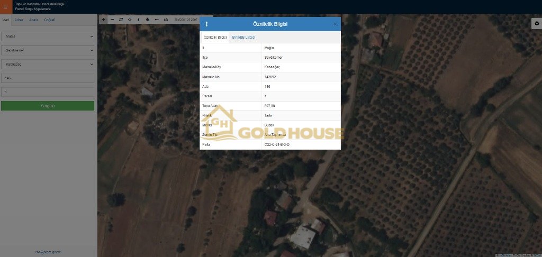
Task: Switch to the Adres tab
Action: click(19, 20)
